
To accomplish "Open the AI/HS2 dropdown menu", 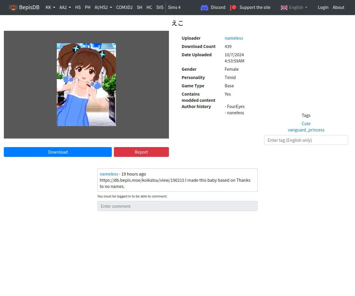I will pyautogui.click(x=103, y=7).
